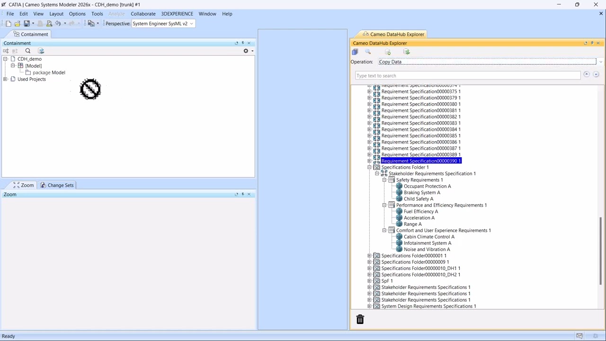Open the Layout menu

56,14
